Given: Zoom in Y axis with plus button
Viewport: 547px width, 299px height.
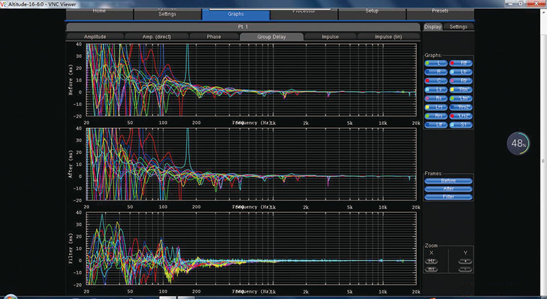Looking at the screenshot, I should pos(466,261).
